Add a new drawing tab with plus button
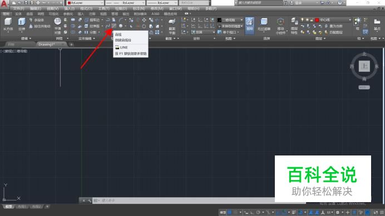Image resolution: width=385 pixels, height=216 pixels. point(71,44)
